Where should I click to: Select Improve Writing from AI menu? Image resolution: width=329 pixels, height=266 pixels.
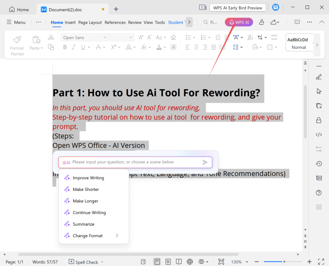point(88,178)
